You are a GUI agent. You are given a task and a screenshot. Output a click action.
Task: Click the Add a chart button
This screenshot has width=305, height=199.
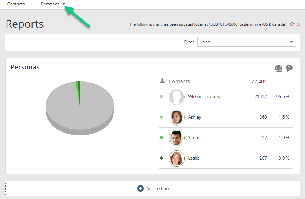(153, 188)
